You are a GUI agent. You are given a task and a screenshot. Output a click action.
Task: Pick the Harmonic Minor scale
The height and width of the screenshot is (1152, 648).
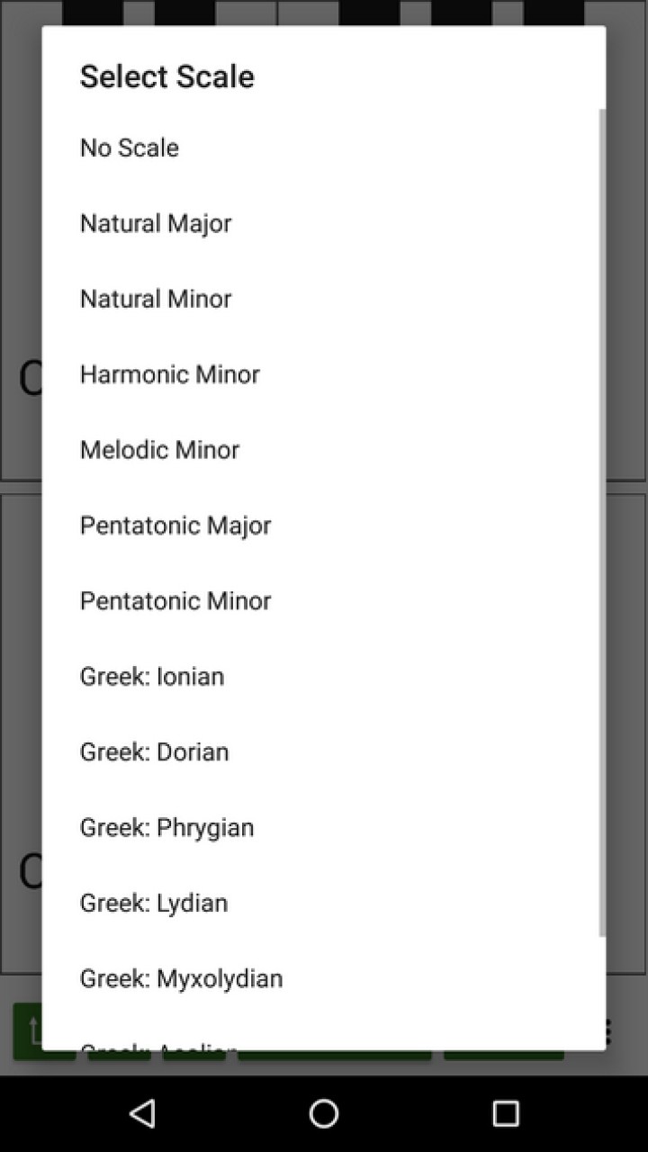coord(324,374)
